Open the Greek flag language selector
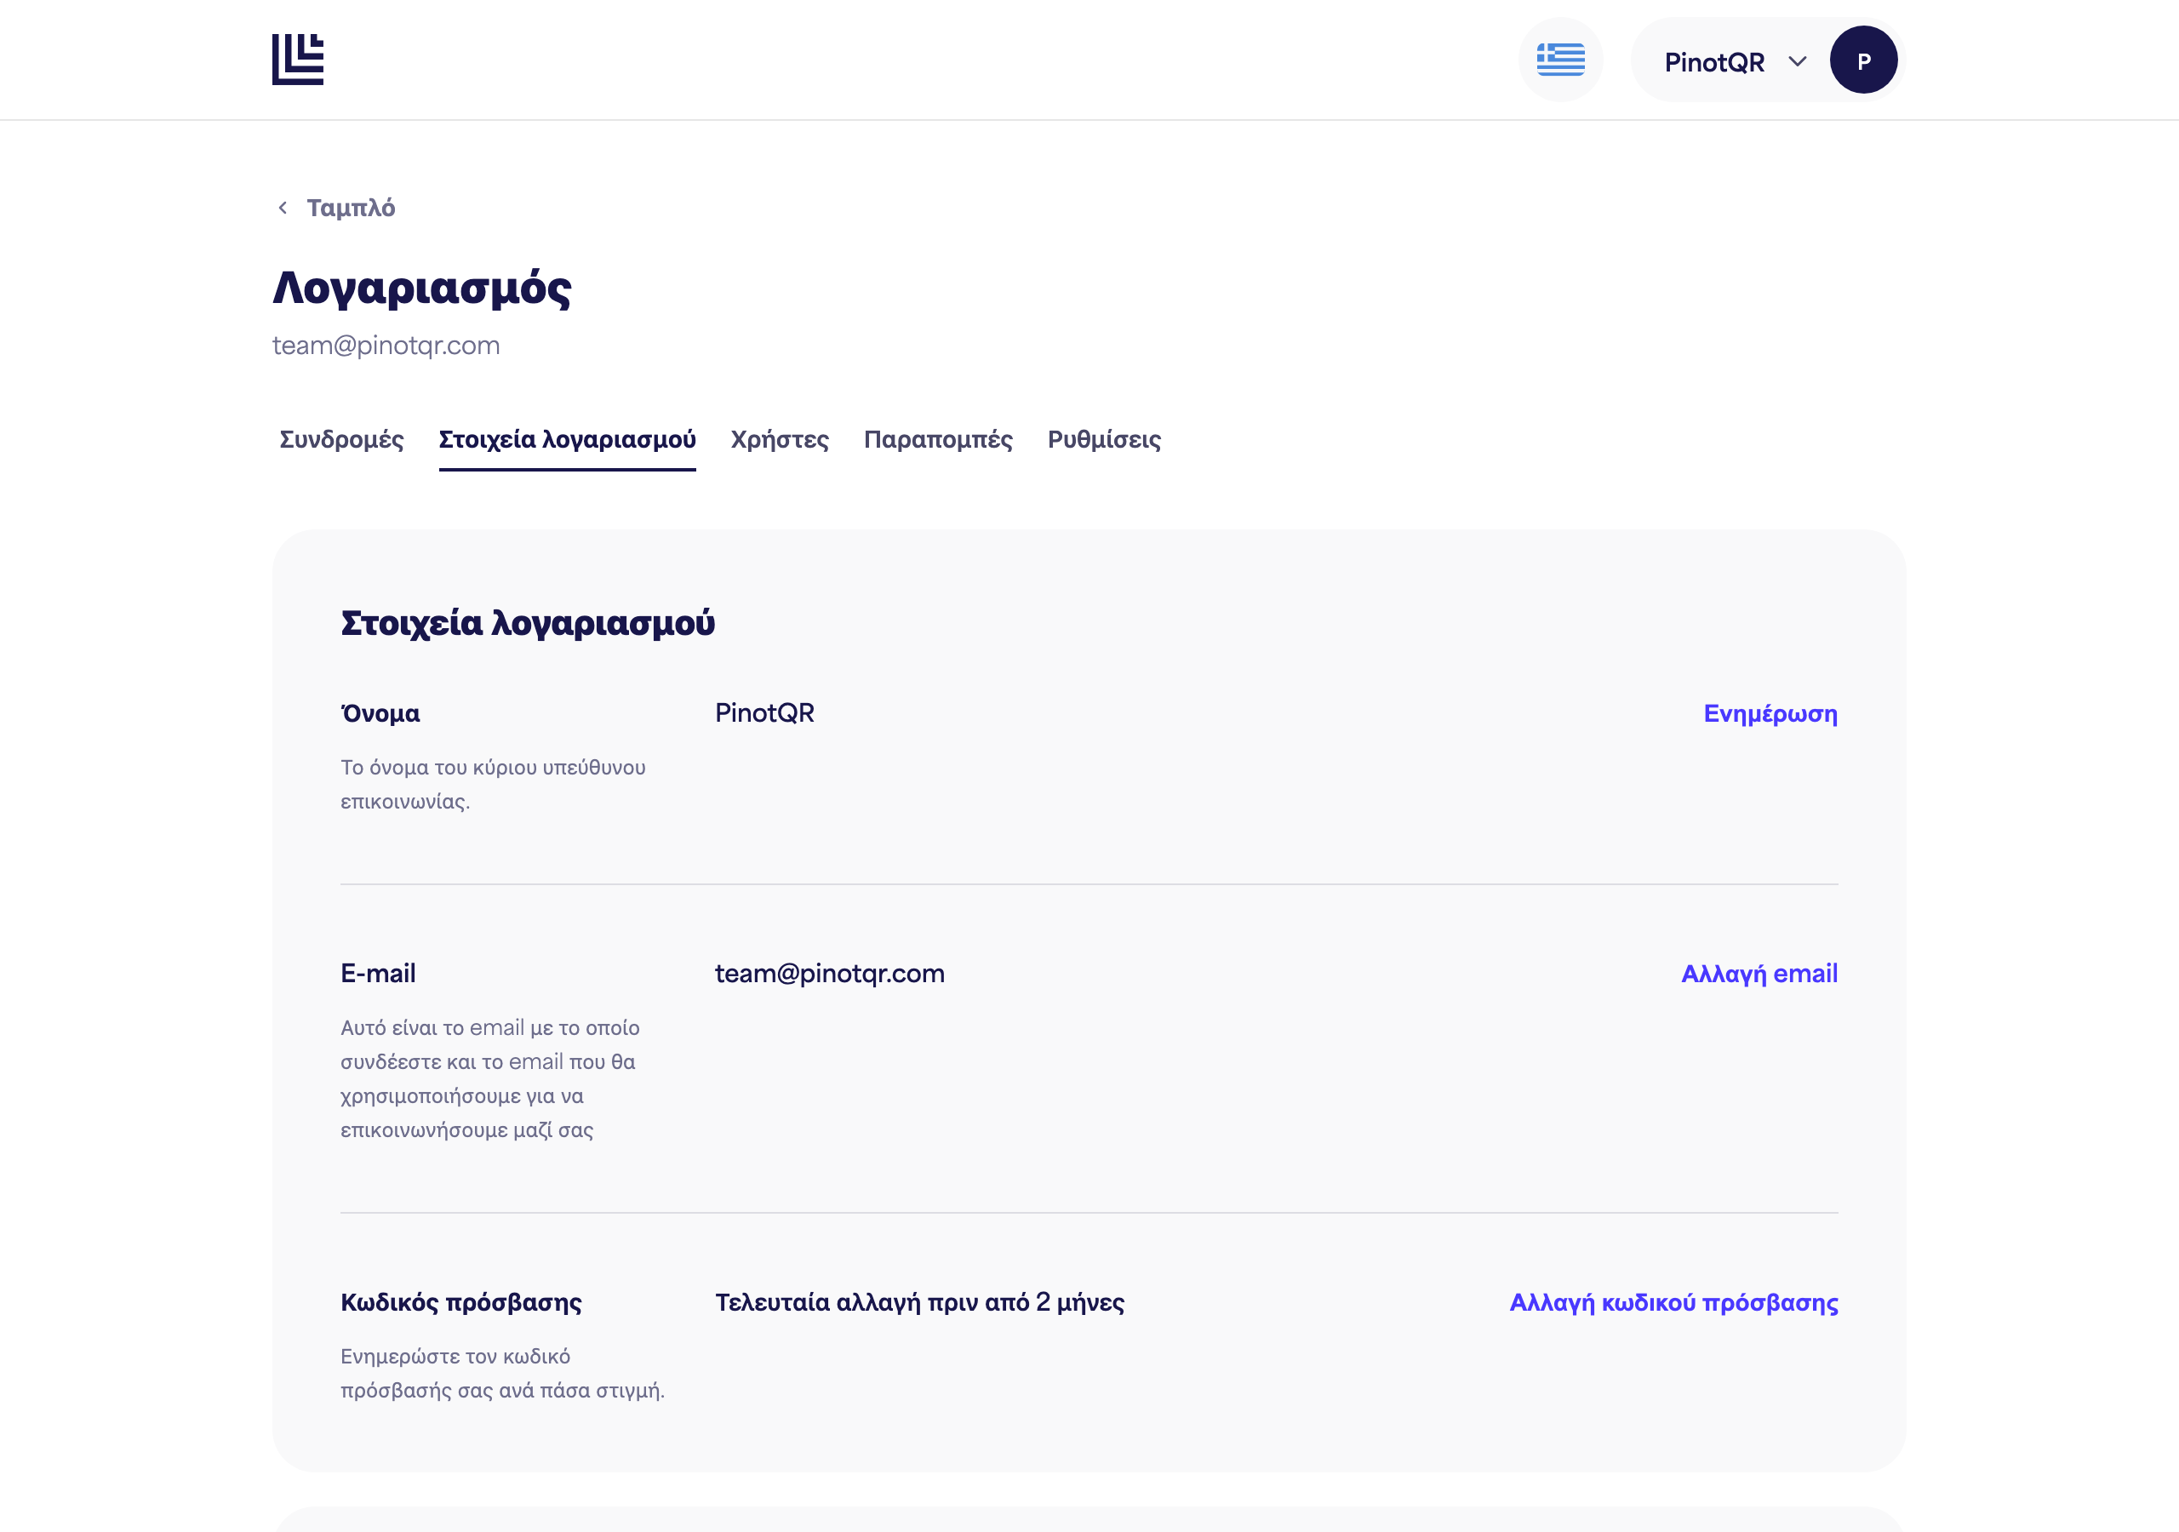This screenshot has width=2179, height=1532. [x=1560, y=60]
